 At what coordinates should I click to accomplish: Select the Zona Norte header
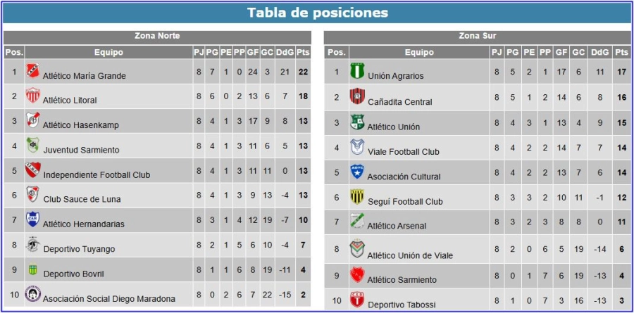[157, 37]
